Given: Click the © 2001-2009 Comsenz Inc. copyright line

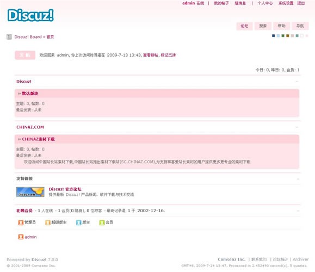Looking at the screenshot, I should [31, 266].
